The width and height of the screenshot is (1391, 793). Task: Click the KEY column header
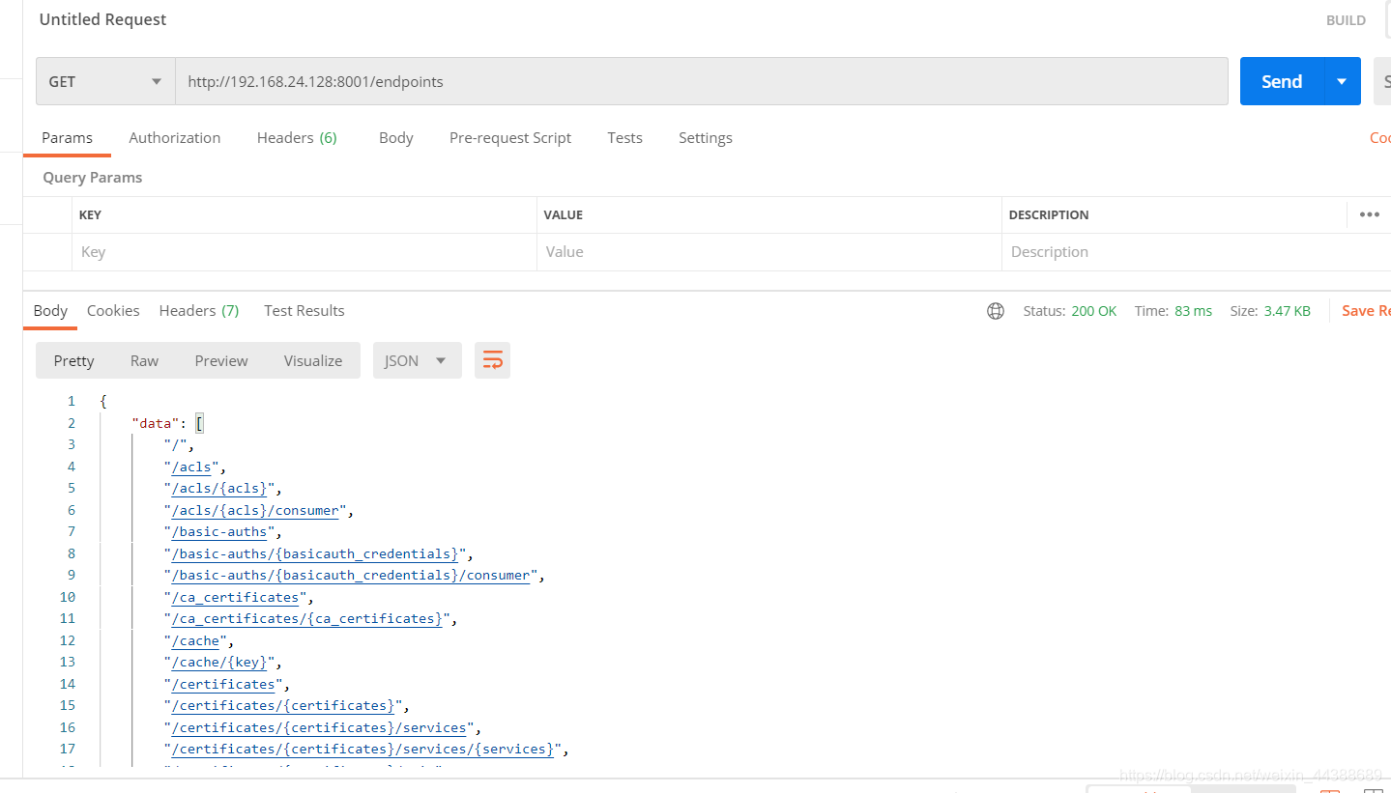click(x=90, y=214)
